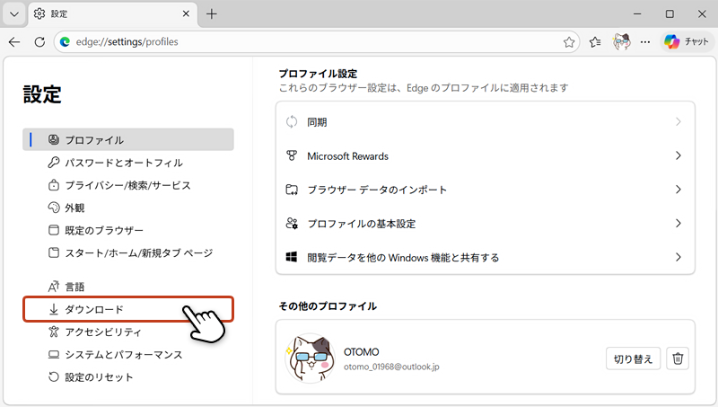
Task: Click the Windows logo icon
Action: pyautogui.click(x=292, y=257)
